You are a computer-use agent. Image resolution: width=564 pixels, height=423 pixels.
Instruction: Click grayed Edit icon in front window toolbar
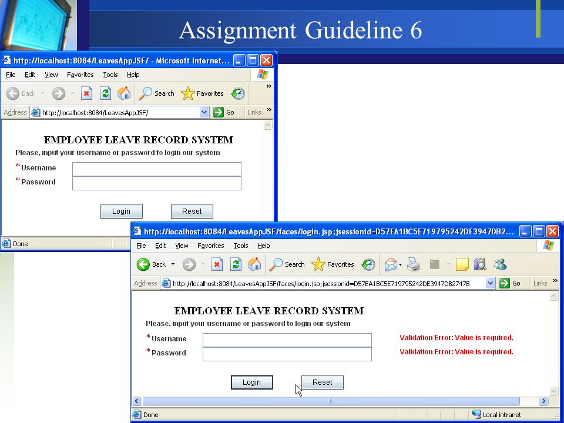point(435,265)
